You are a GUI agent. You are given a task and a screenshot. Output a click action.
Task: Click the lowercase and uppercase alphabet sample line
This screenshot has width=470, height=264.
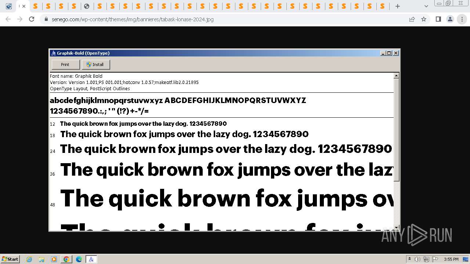(178, 100)
